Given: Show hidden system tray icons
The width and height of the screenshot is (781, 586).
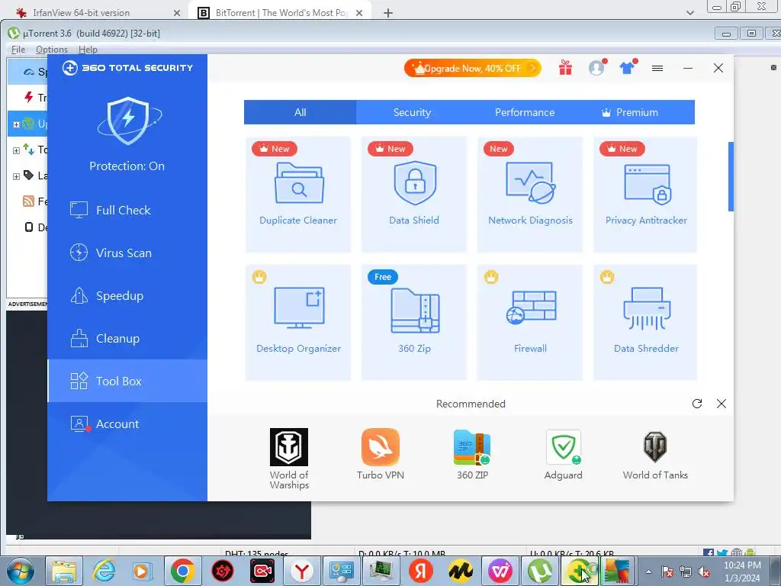Looking at the screenshot, I should (648, 572).
